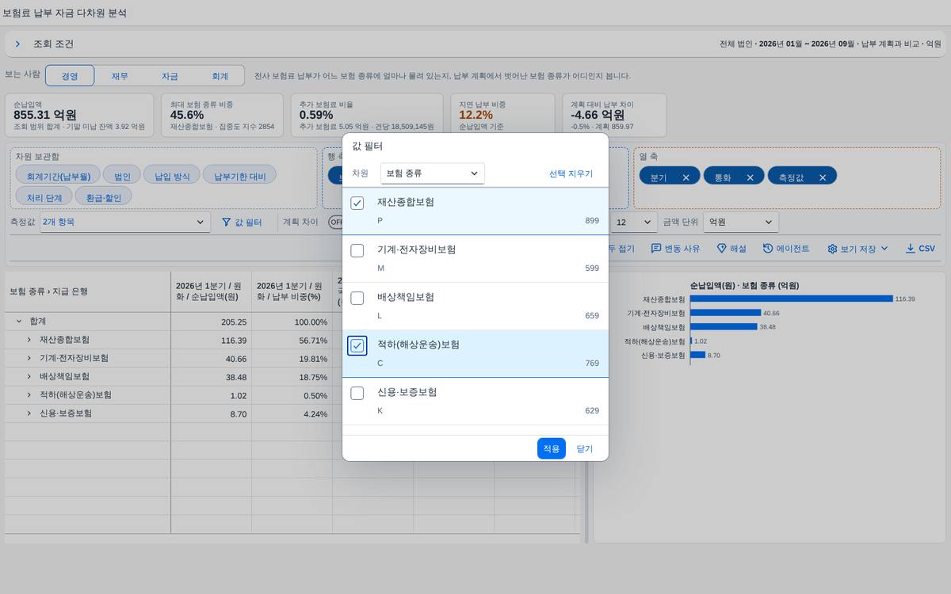Image resolution: width=951 pixels, height=594 pixels.
Task: Click the 해설 diamond icon
Action: pos(721,249)
